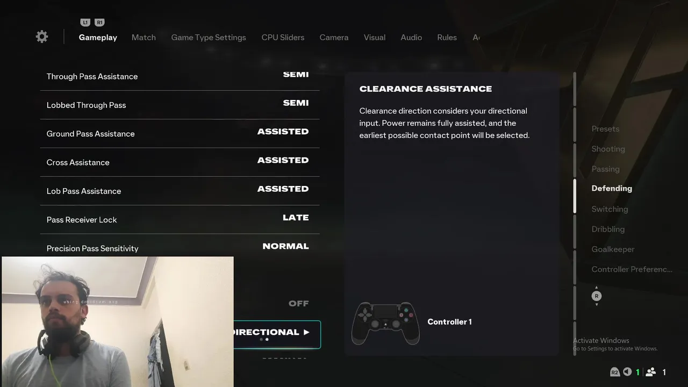
Task: Select the Lob Pass Assistance row
Action: 180,191
